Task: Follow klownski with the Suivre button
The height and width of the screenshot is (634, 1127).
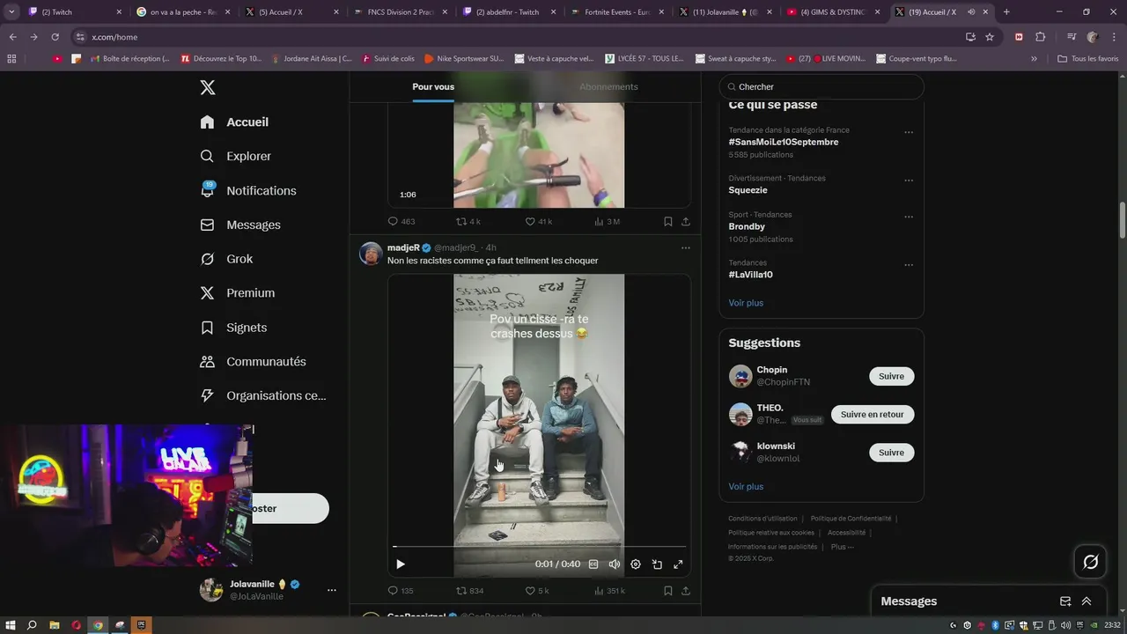Action: click(891, 453)
